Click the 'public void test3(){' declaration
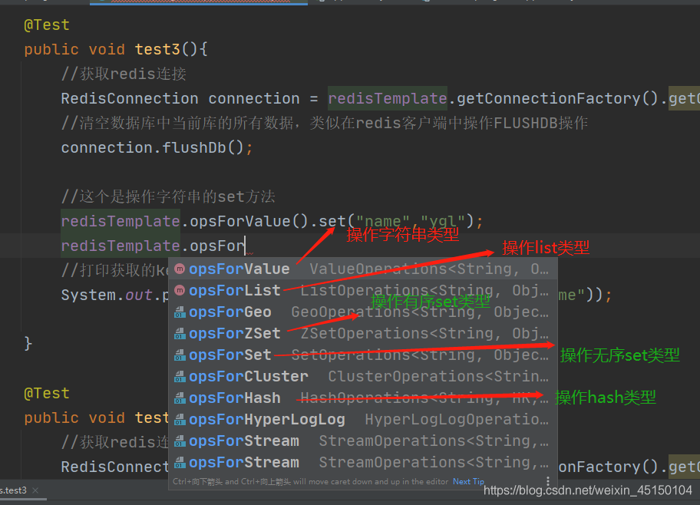This screenshot has height=505, width=700. (116, 49)
